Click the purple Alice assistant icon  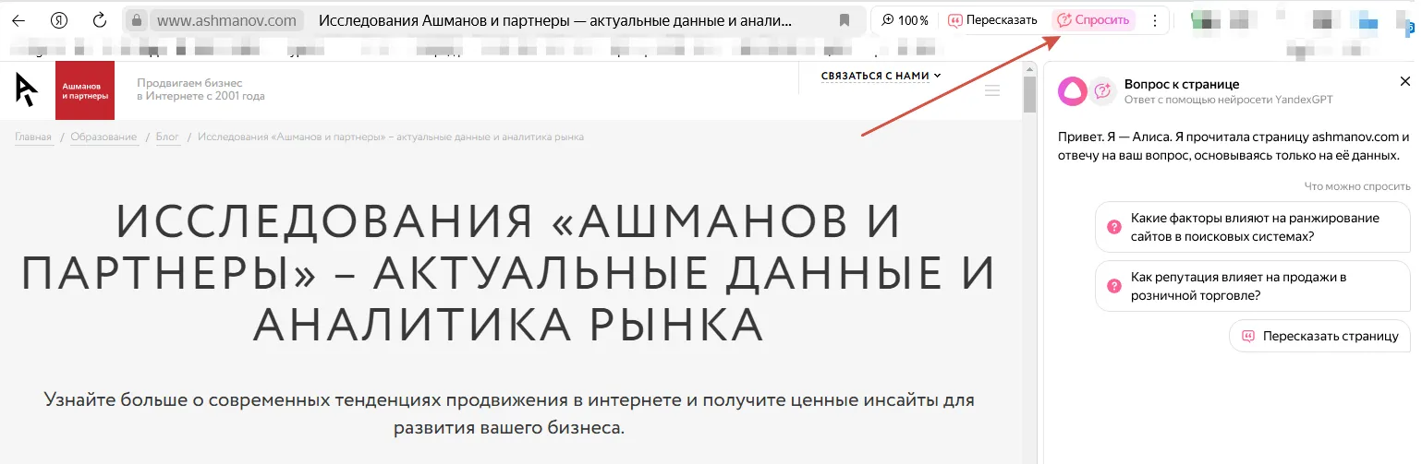[1072, 90]
